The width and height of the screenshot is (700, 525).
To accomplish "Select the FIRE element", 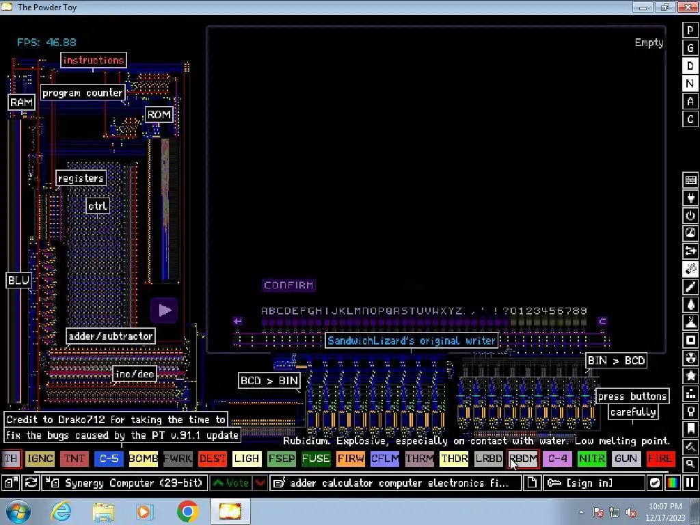I will tap(660, 459).
